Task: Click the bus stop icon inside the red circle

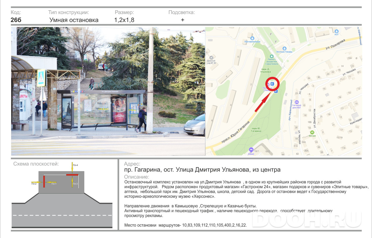Action: [x=272, y=84]
